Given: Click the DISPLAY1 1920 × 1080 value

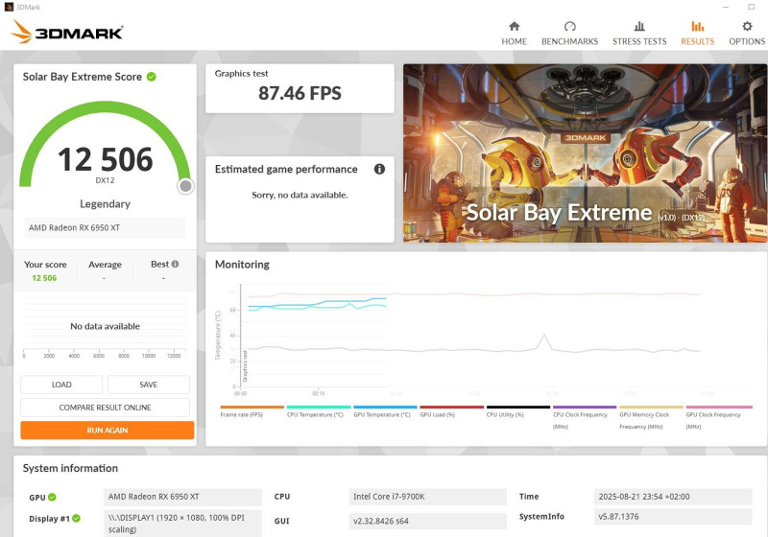Looking at the screenshot, I should (x=182, y=524).
